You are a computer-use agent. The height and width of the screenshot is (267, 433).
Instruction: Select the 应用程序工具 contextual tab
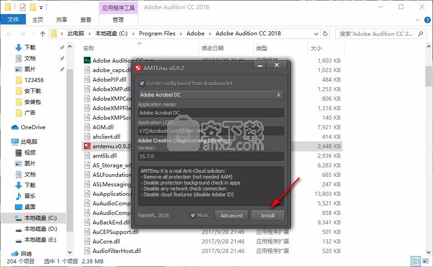click(x=118, y=8)
